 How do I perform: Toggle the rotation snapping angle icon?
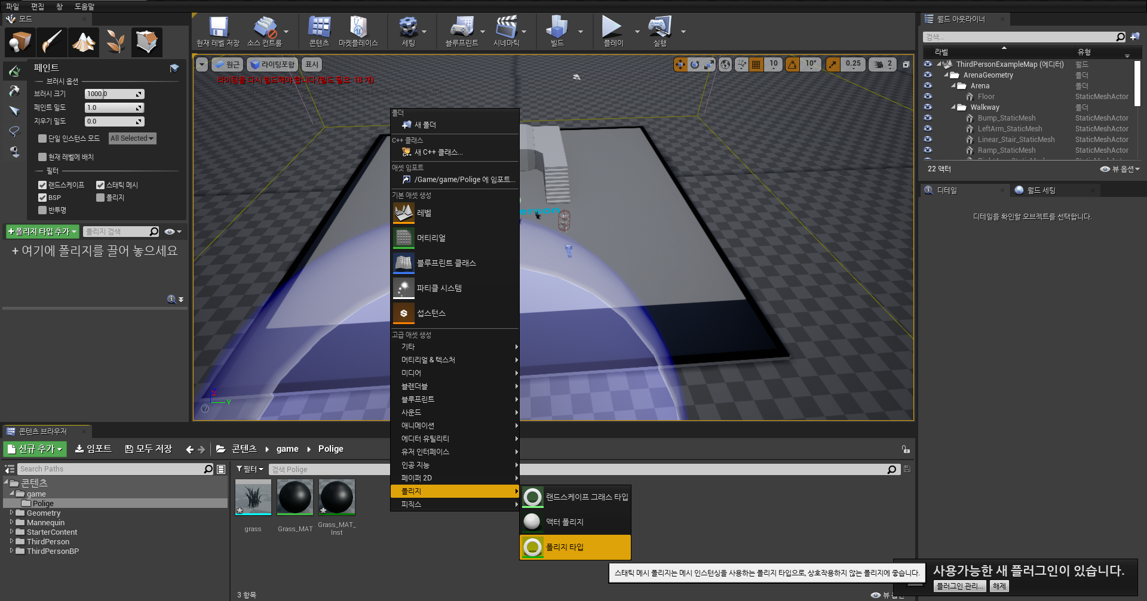tap(792, 64)
